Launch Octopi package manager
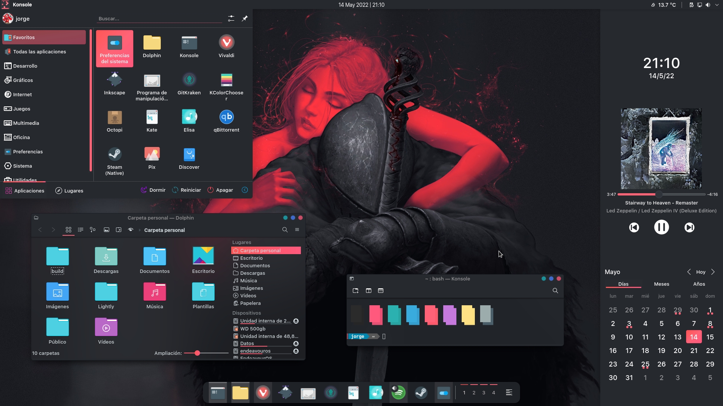 click(x=114, y=121)
